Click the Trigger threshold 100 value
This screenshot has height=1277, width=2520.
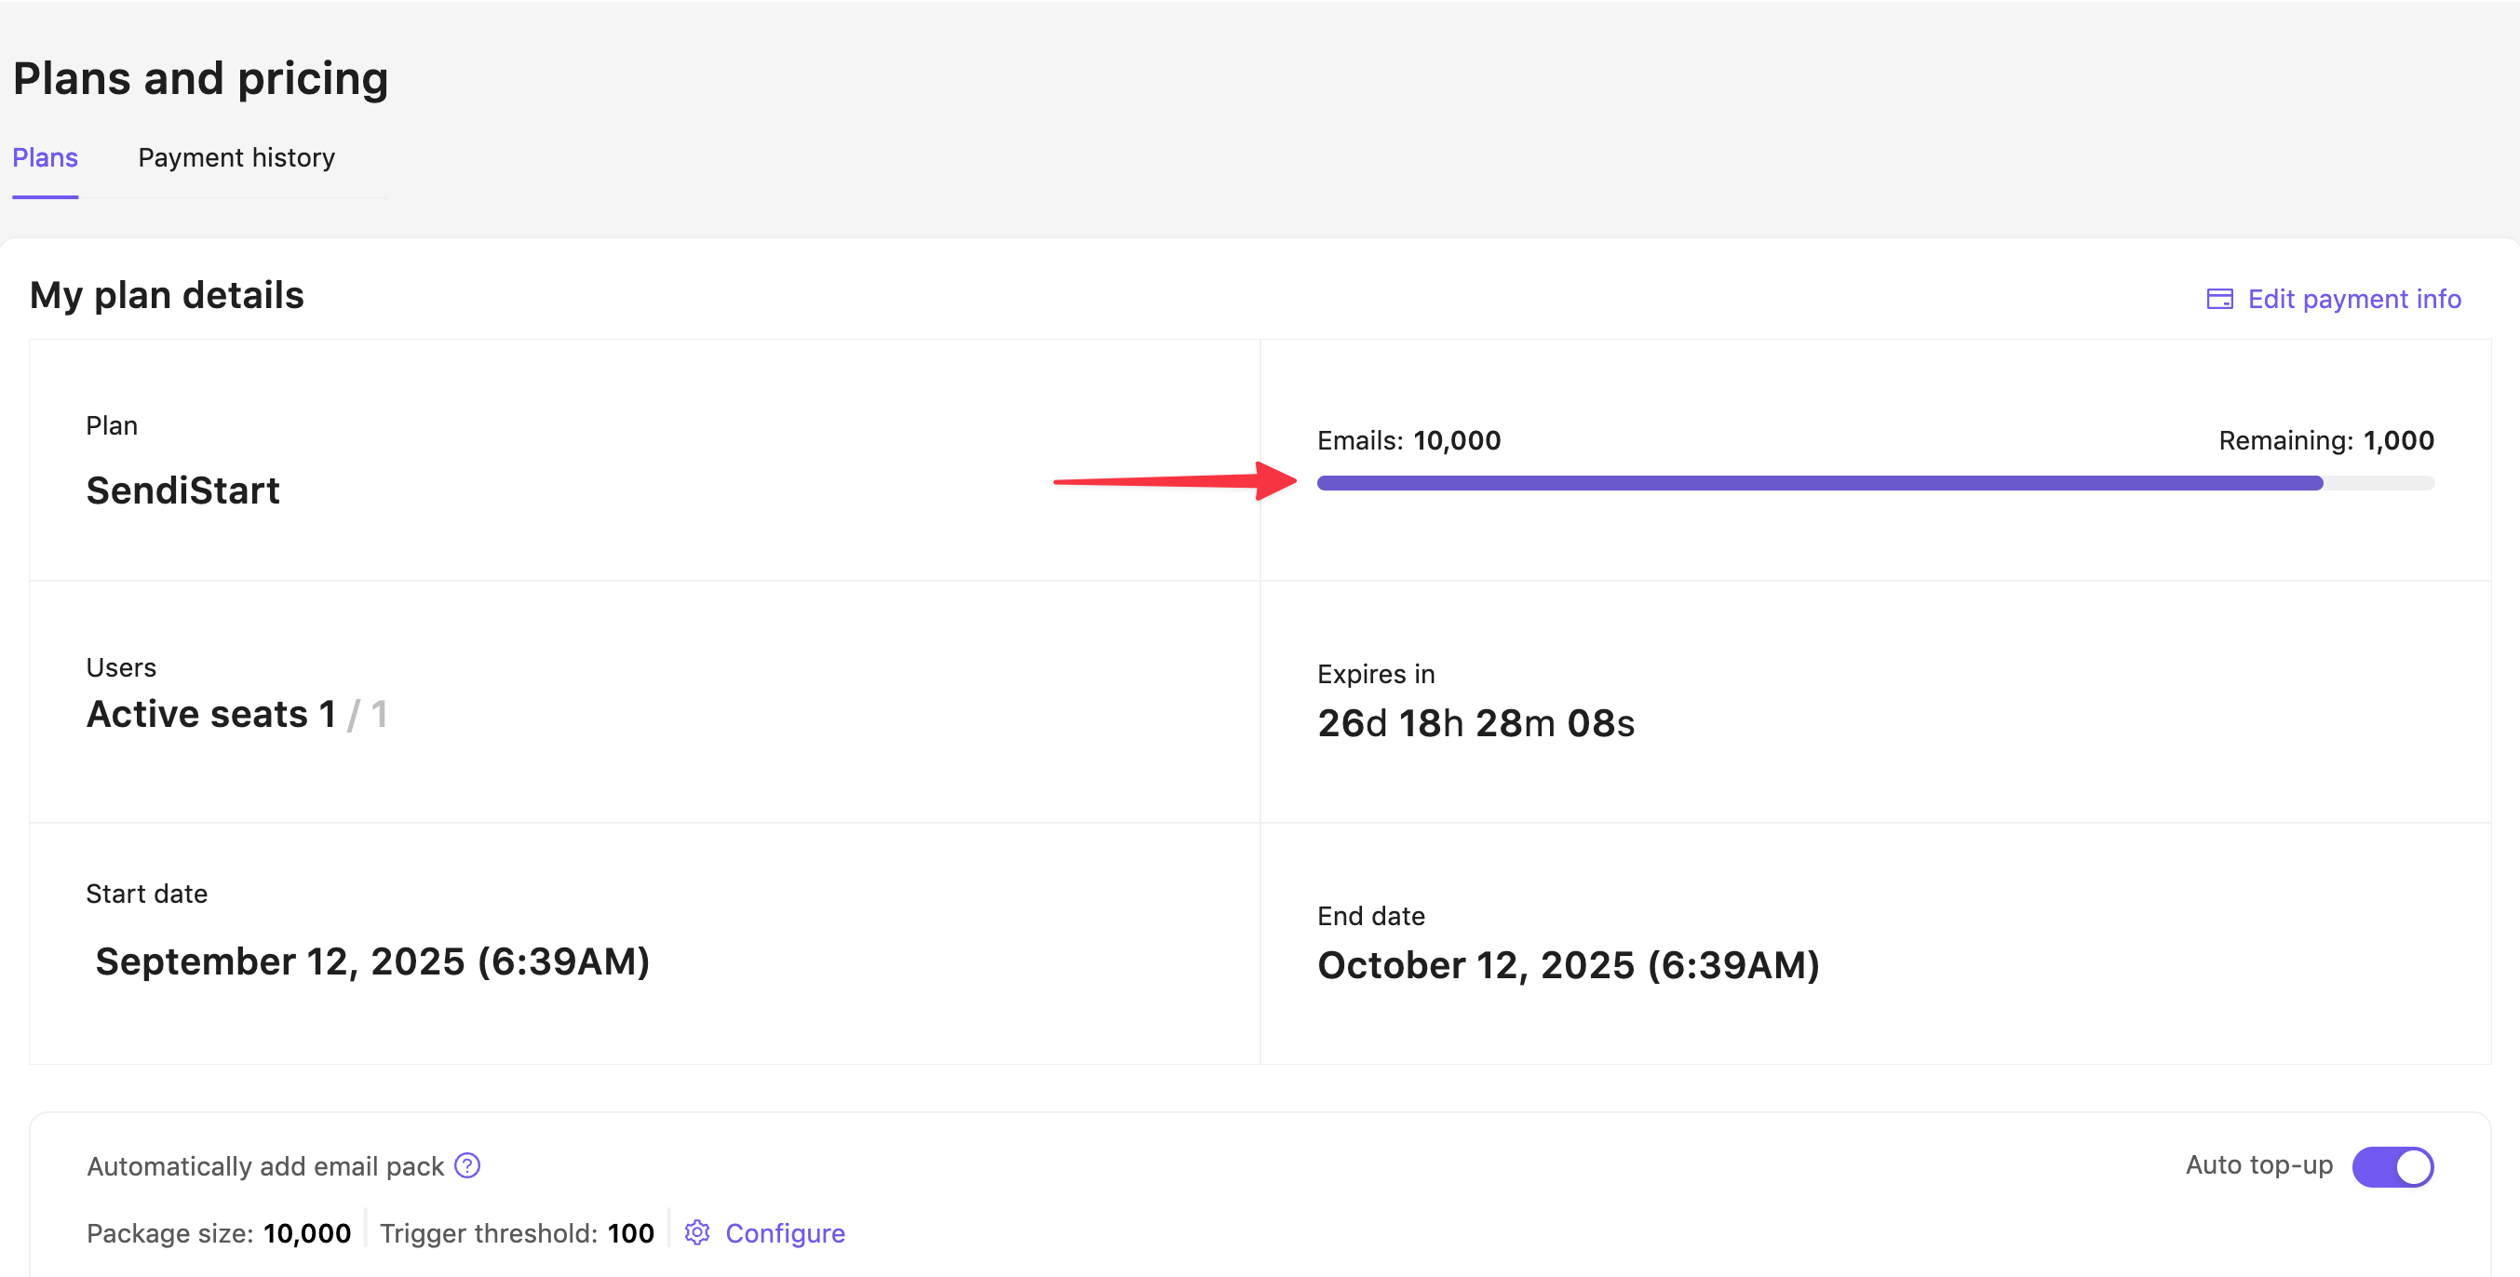630,1233
